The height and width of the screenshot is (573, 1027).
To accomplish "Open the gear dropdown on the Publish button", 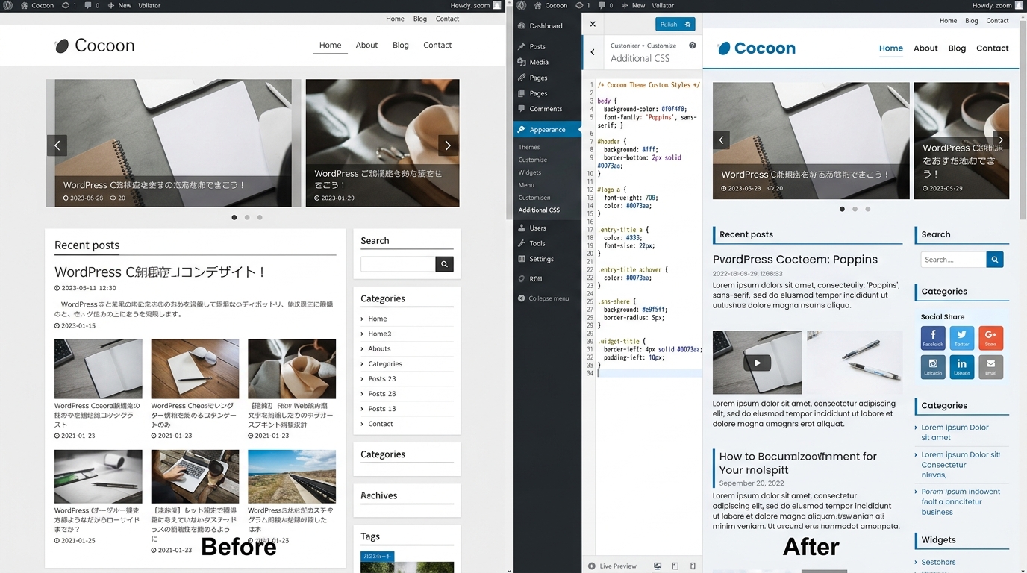I will pyautogui.click(x=688, y=25).
